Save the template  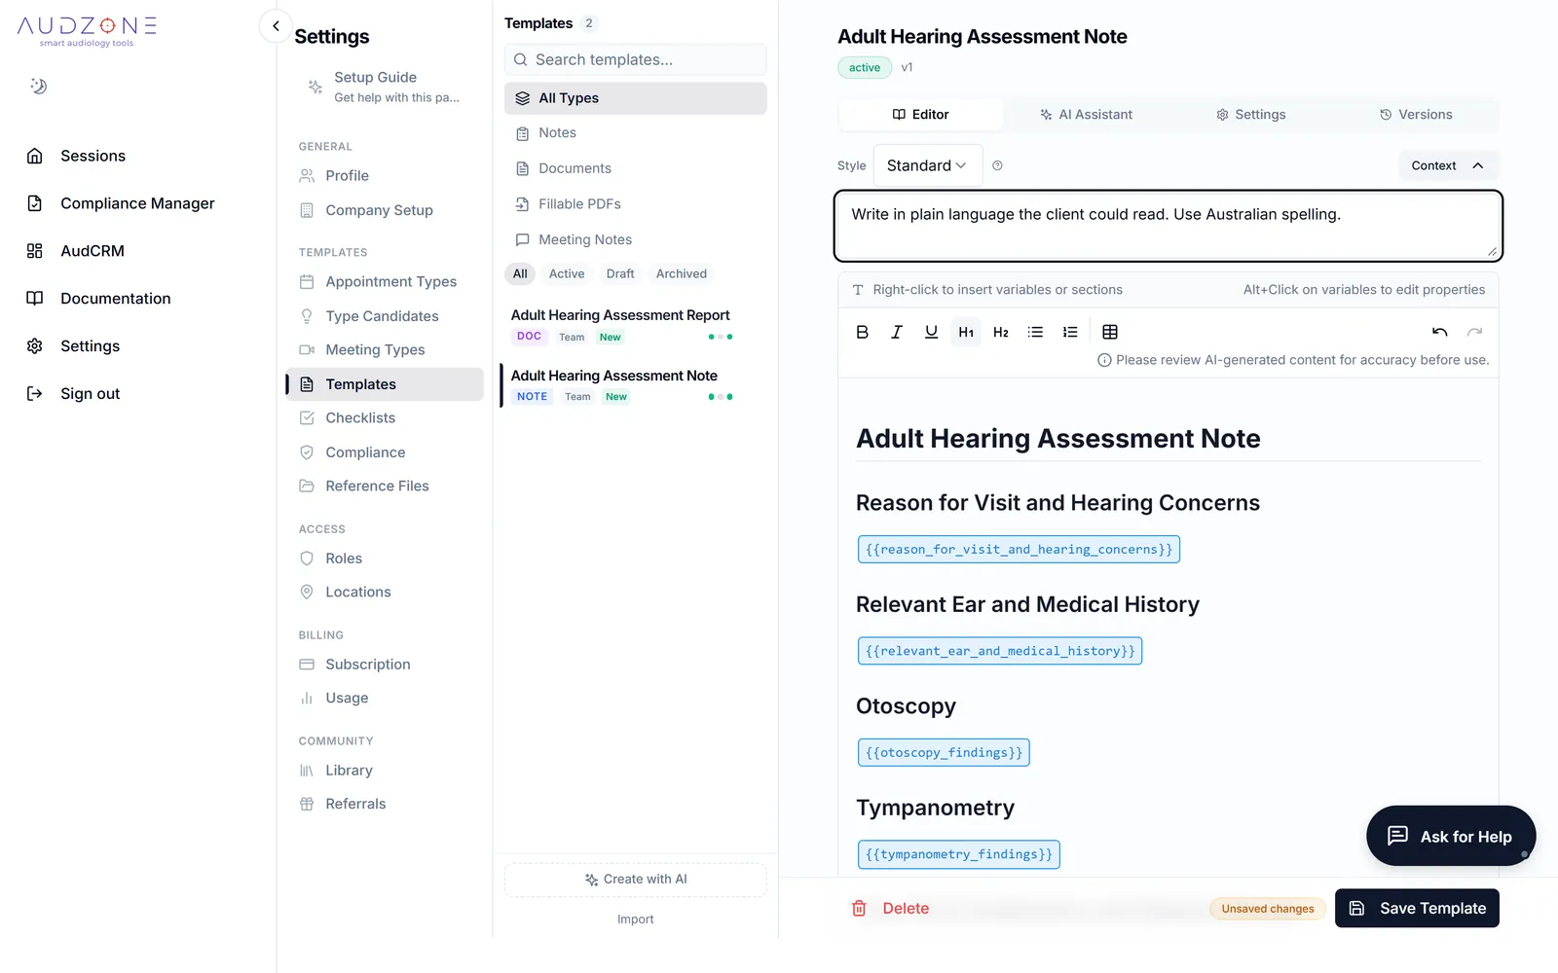point(1417,908)
